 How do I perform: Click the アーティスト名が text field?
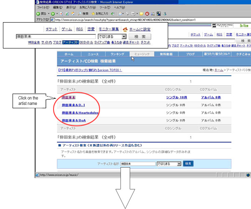point(138,164)
